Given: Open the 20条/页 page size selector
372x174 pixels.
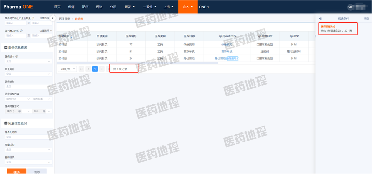Looking at the screenshot, I should (68, 69).
